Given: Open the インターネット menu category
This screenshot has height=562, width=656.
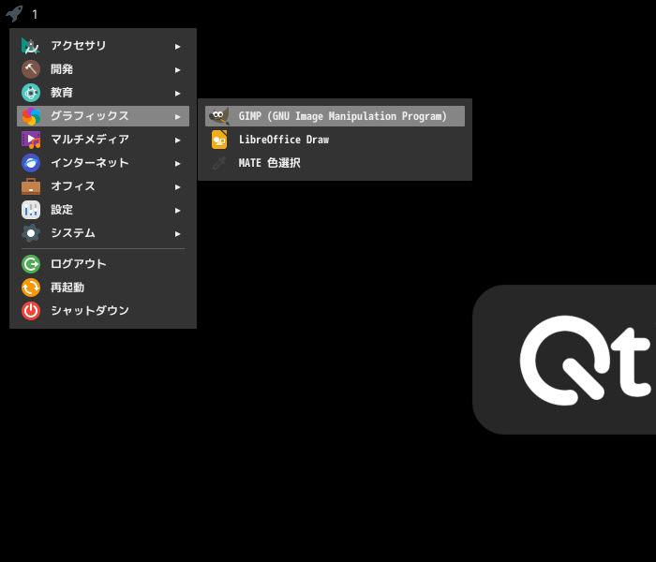Looking at the screenshot, I should (103, 163).
